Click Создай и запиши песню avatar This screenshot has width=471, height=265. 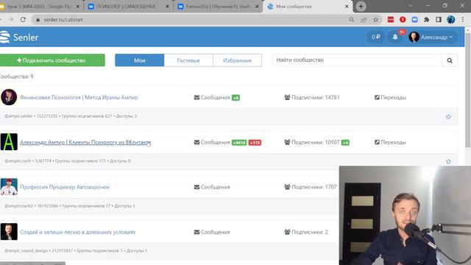(x=9, y=231)
